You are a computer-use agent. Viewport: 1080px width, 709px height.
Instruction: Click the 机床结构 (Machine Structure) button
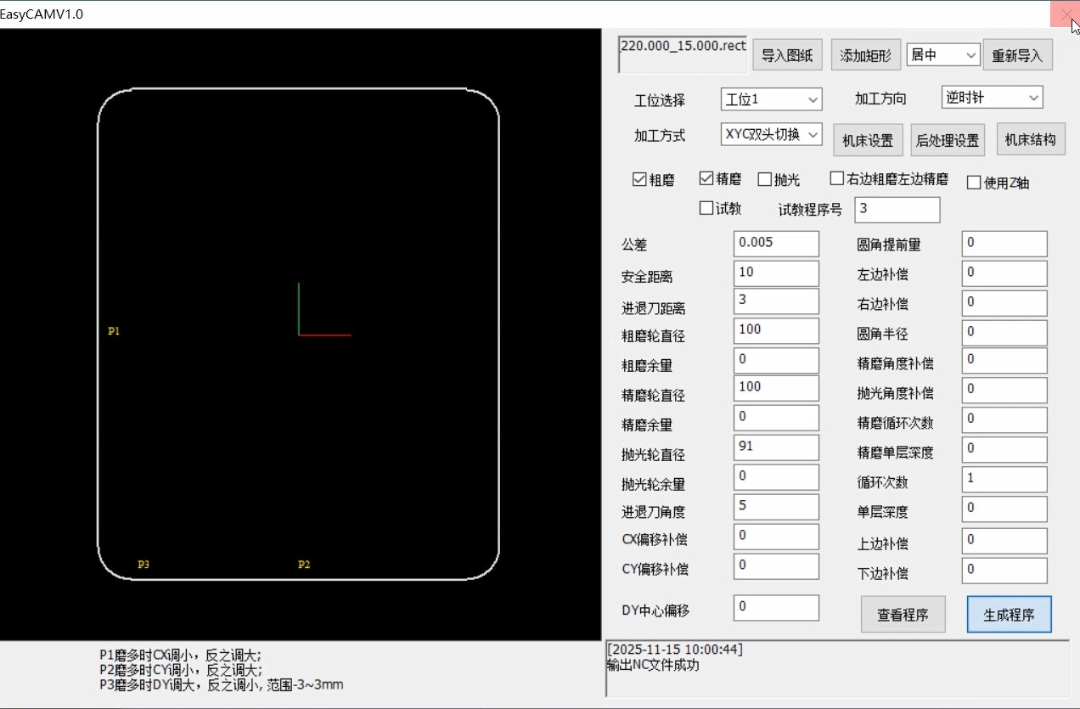coord(1031,139)
